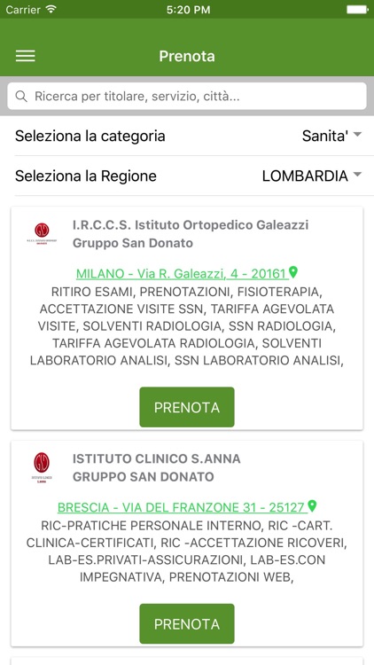Tap the Prenota header title
374x665 pixels.
coord(187,56)
